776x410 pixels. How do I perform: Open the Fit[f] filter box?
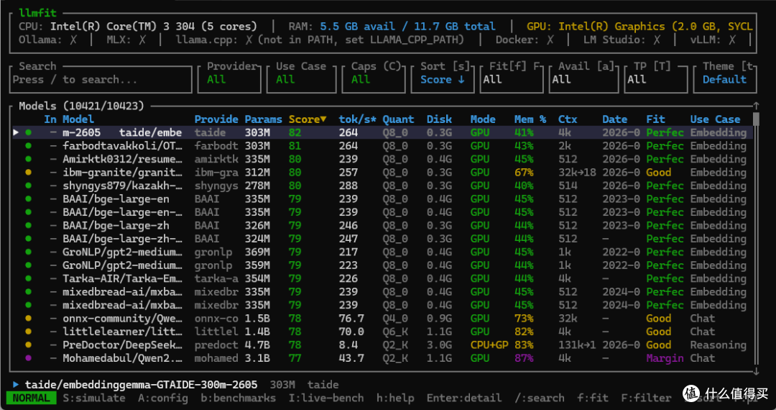[x=512, y=79]
